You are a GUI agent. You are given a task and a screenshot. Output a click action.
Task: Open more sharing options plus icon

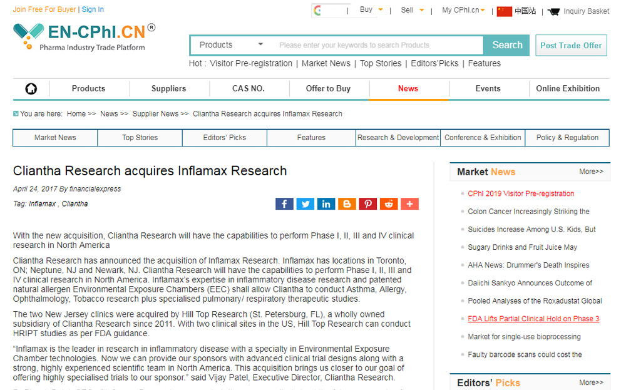(409, 204)
